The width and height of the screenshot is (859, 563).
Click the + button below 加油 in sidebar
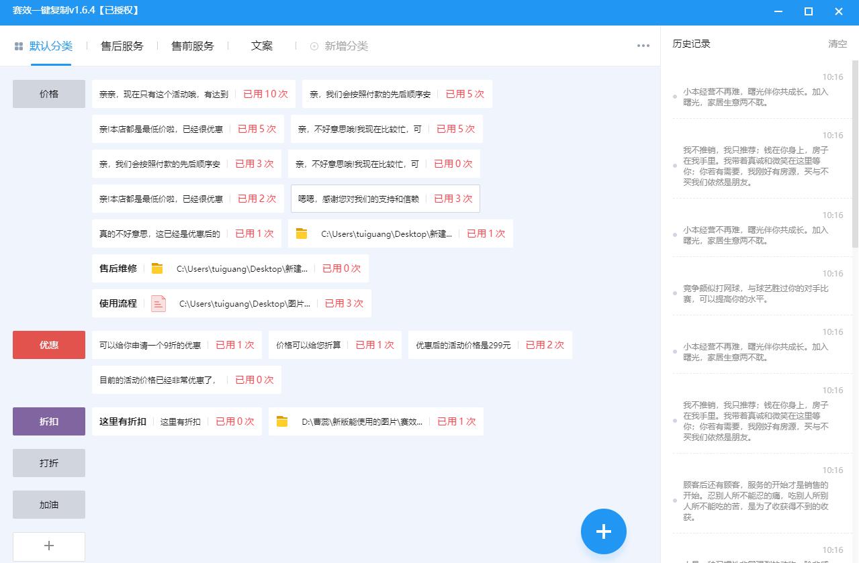48,546
